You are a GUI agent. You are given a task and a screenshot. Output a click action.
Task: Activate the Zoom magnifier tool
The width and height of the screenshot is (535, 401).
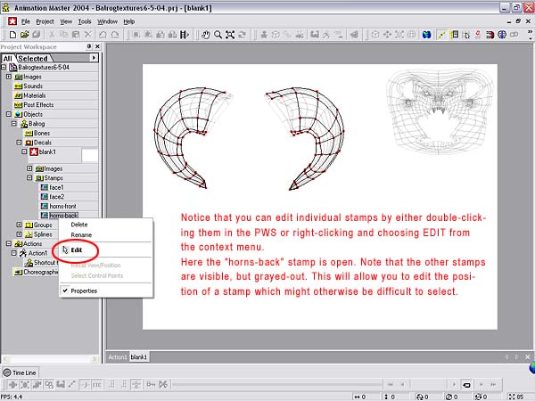pyautogui.click(x=218, y=35)
